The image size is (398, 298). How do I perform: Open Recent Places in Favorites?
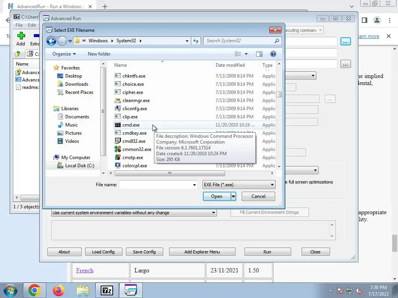[79, 92]
